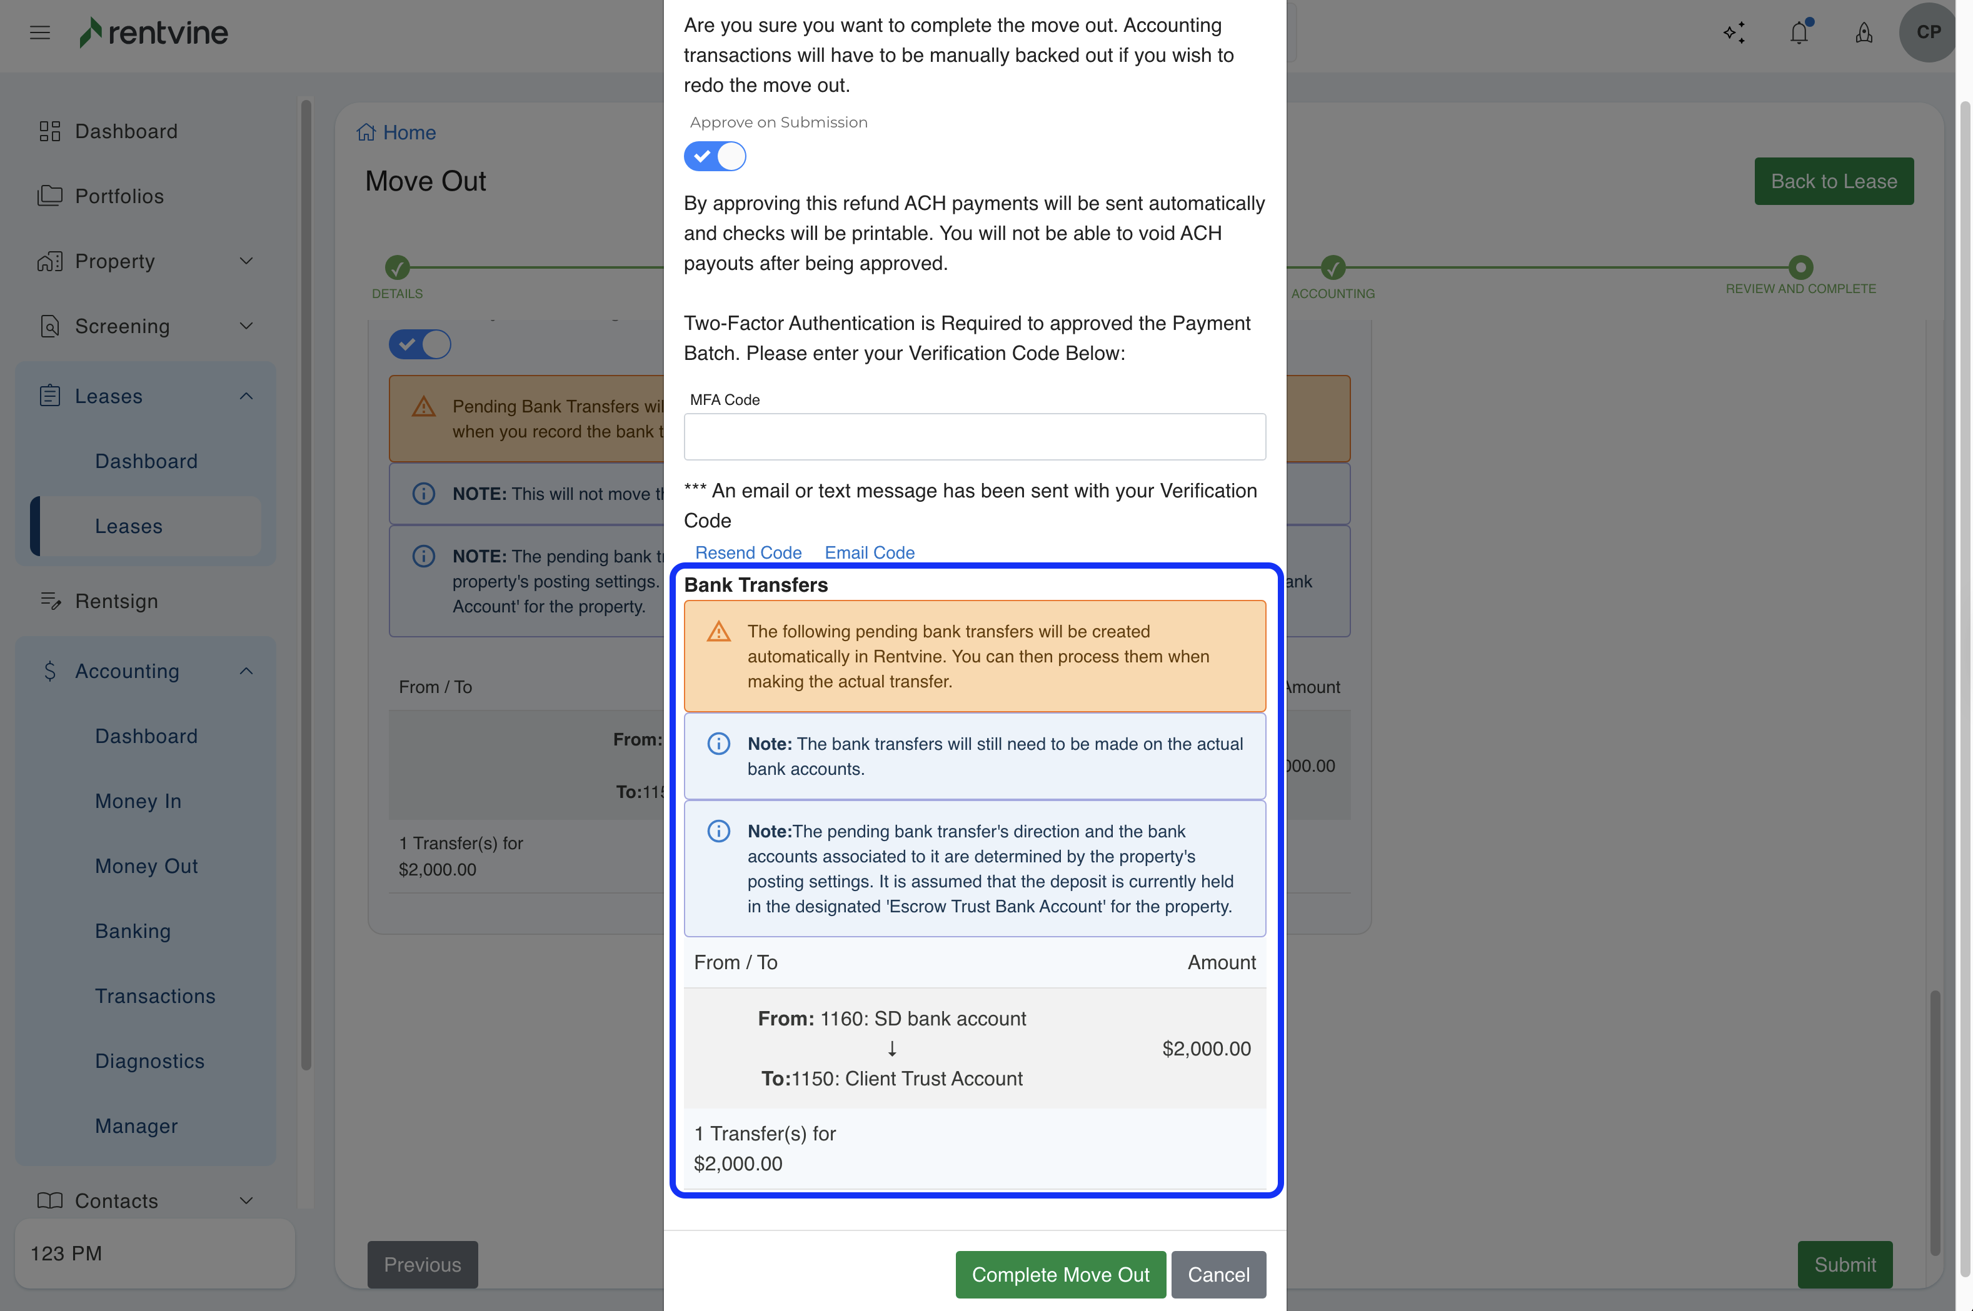Toggle Approve on Submission switch

715,156
